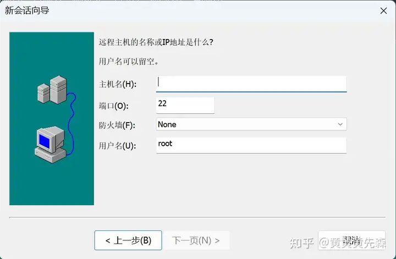Click the port (端口) field showing 22
Image resolution: width=396 pixels, height=259 pixels.
pyautogui.click(x=185, y=105)
